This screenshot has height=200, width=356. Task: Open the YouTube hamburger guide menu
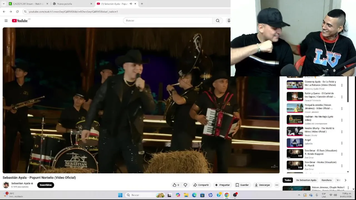tap(6, 21)
